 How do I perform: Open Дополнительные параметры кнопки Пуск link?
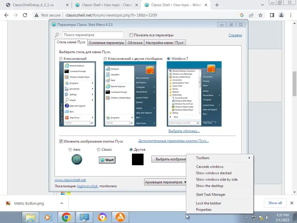(173, 141)
